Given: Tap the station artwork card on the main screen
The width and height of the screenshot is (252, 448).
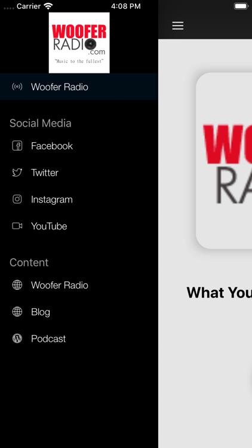Looking at the screenshot, I should (224, 161).
